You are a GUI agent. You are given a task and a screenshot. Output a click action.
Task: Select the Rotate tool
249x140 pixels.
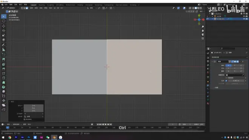(4, 31)
